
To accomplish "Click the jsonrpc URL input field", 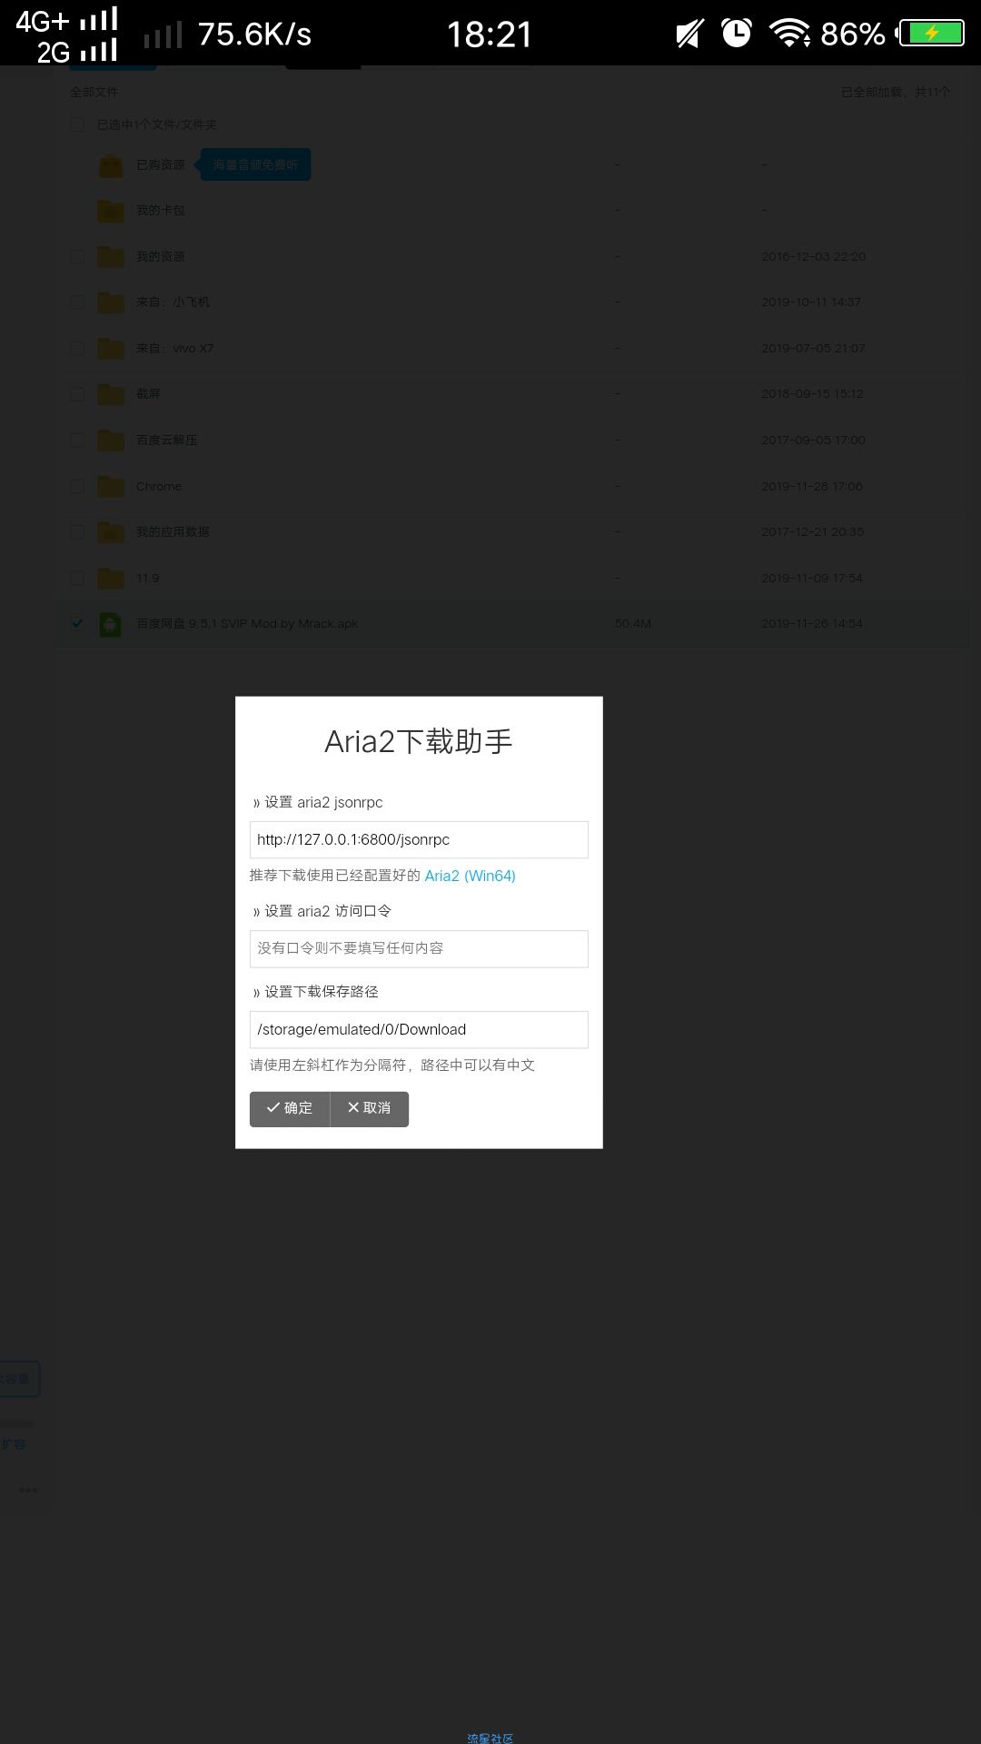I will pyautogui.click(x=419, y=839).
